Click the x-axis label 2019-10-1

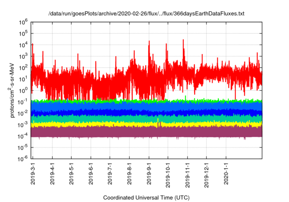[x=168, y=175]
